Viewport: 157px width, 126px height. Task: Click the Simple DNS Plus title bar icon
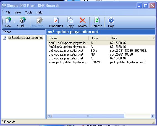click(x=4, y=5)
